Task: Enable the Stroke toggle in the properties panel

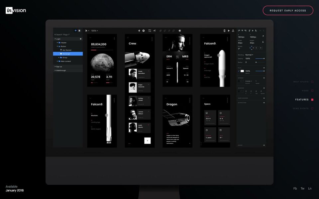Action: click(239, 81)
